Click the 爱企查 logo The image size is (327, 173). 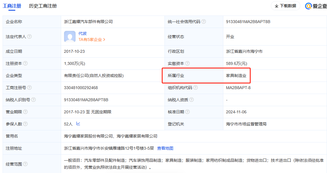click(316, 6)
